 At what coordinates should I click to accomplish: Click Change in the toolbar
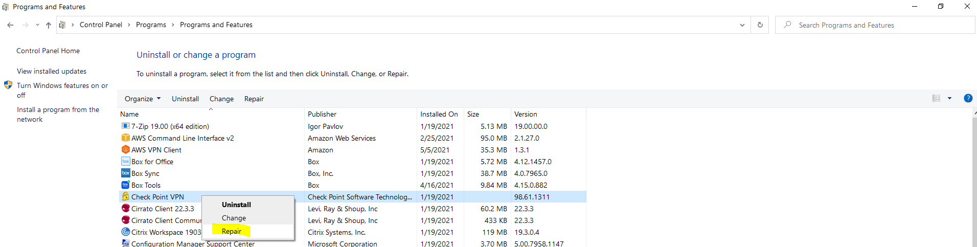(x=221, y=99)
